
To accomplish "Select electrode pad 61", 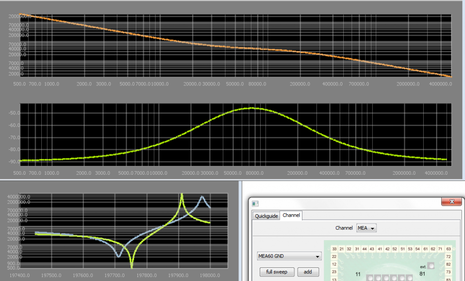I will click(425, 249).
